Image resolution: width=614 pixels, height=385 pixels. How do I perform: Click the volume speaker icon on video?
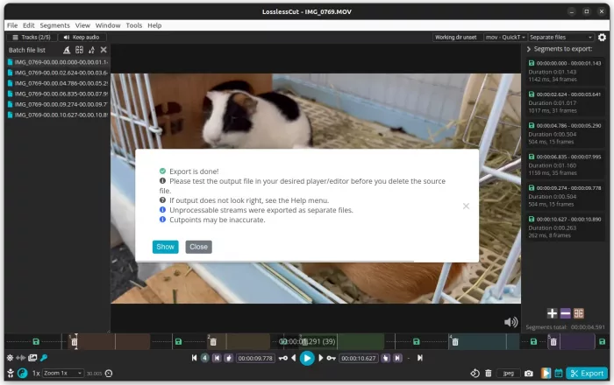(x=510, y=322)
